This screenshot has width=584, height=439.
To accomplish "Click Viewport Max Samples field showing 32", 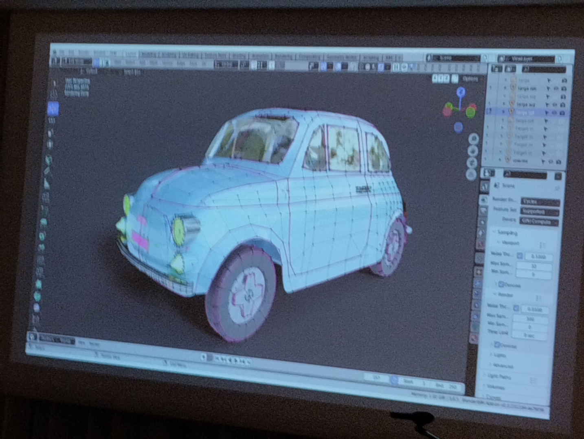I will 534,266.
